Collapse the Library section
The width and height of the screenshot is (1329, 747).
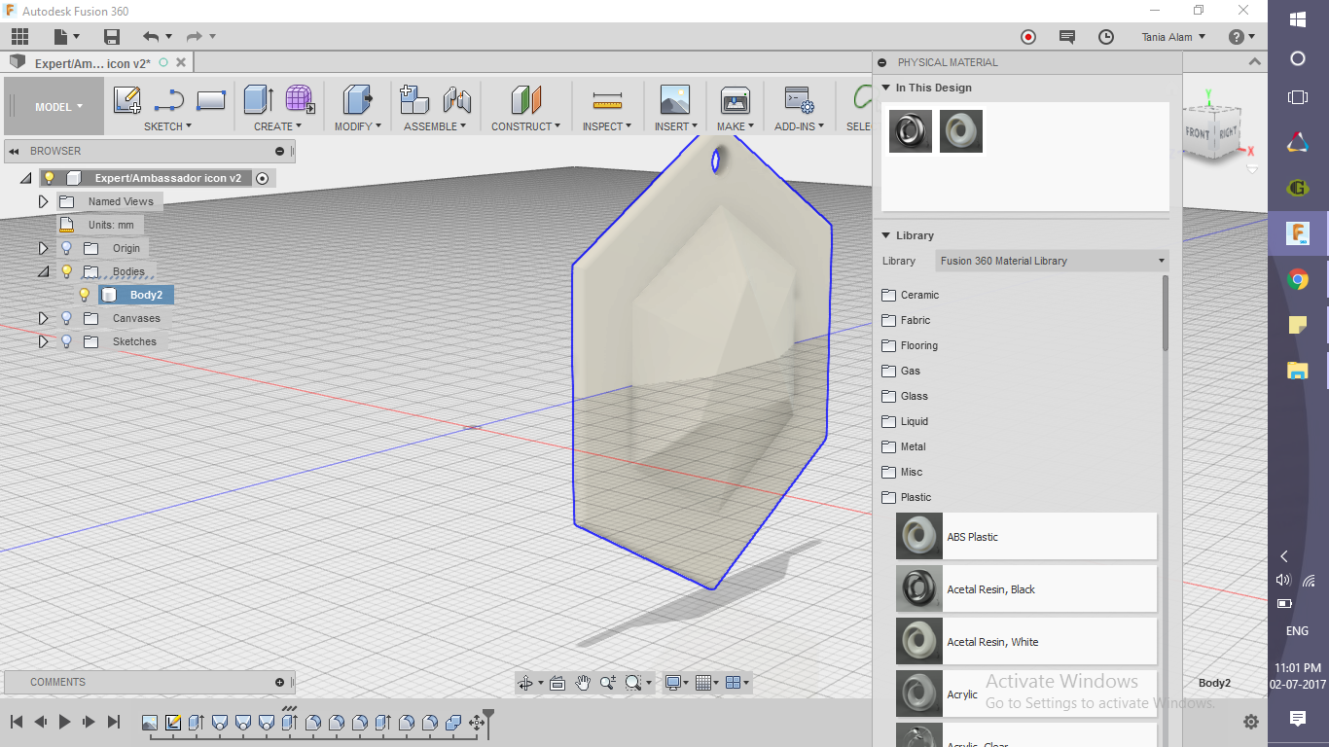pyautogui.click(x=886, y=235)
